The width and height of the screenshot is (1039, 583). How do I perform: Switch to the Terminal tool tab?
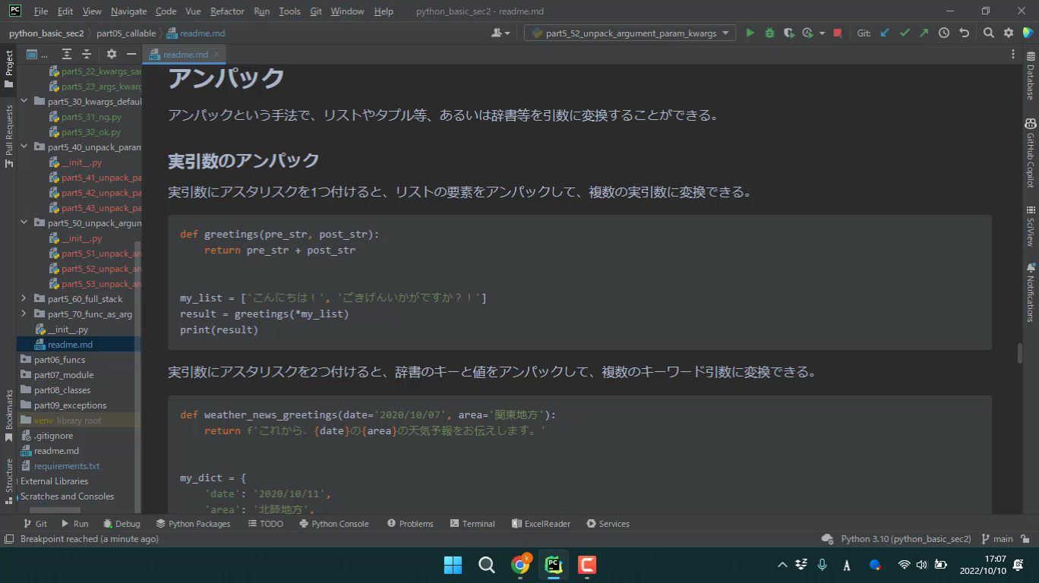[472, 524]
